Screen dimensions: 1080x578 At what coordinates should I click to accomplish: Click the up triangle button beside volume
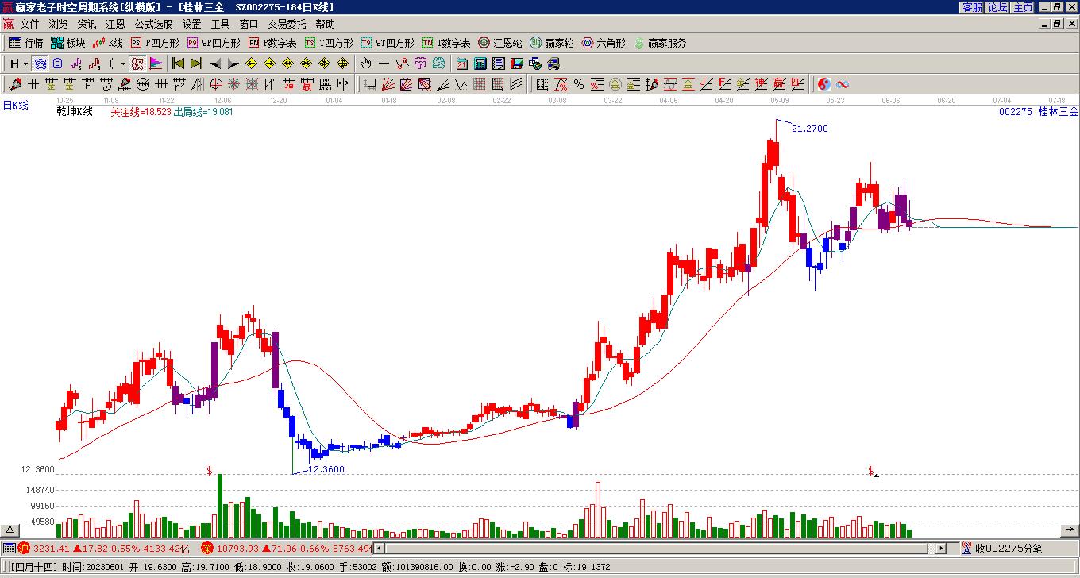(10, 530)
